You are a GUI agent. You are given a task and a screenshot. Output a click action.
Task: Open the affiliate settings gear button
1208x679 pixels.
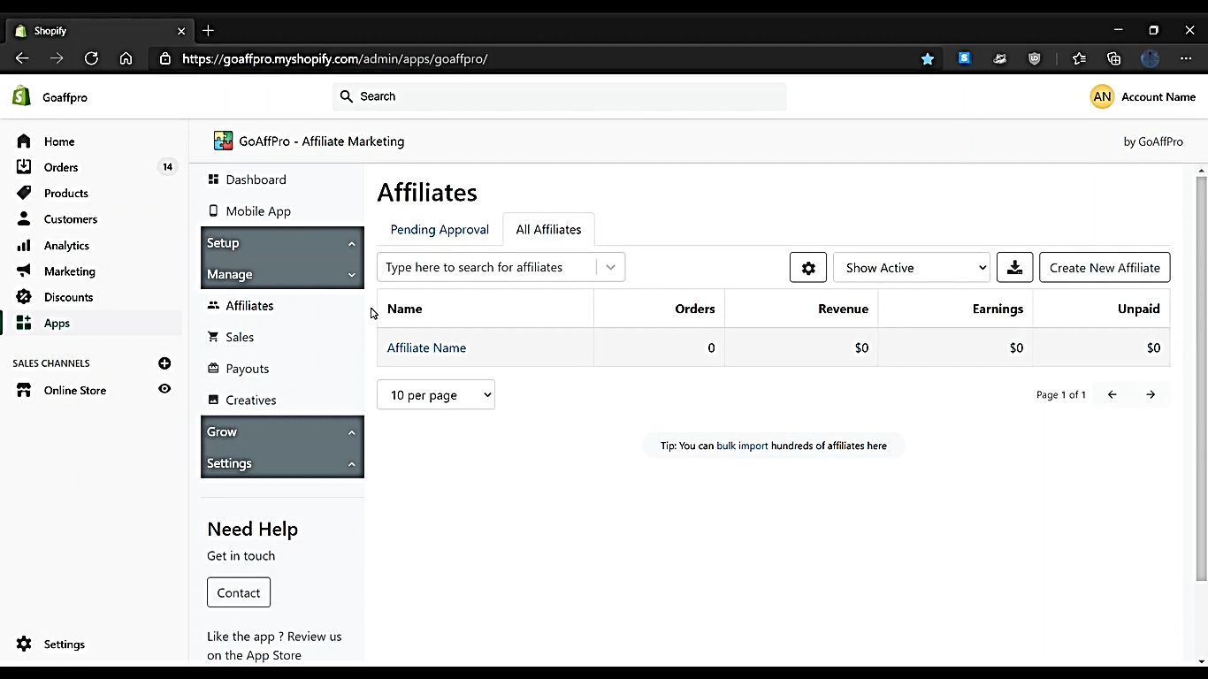coord(808,268)
